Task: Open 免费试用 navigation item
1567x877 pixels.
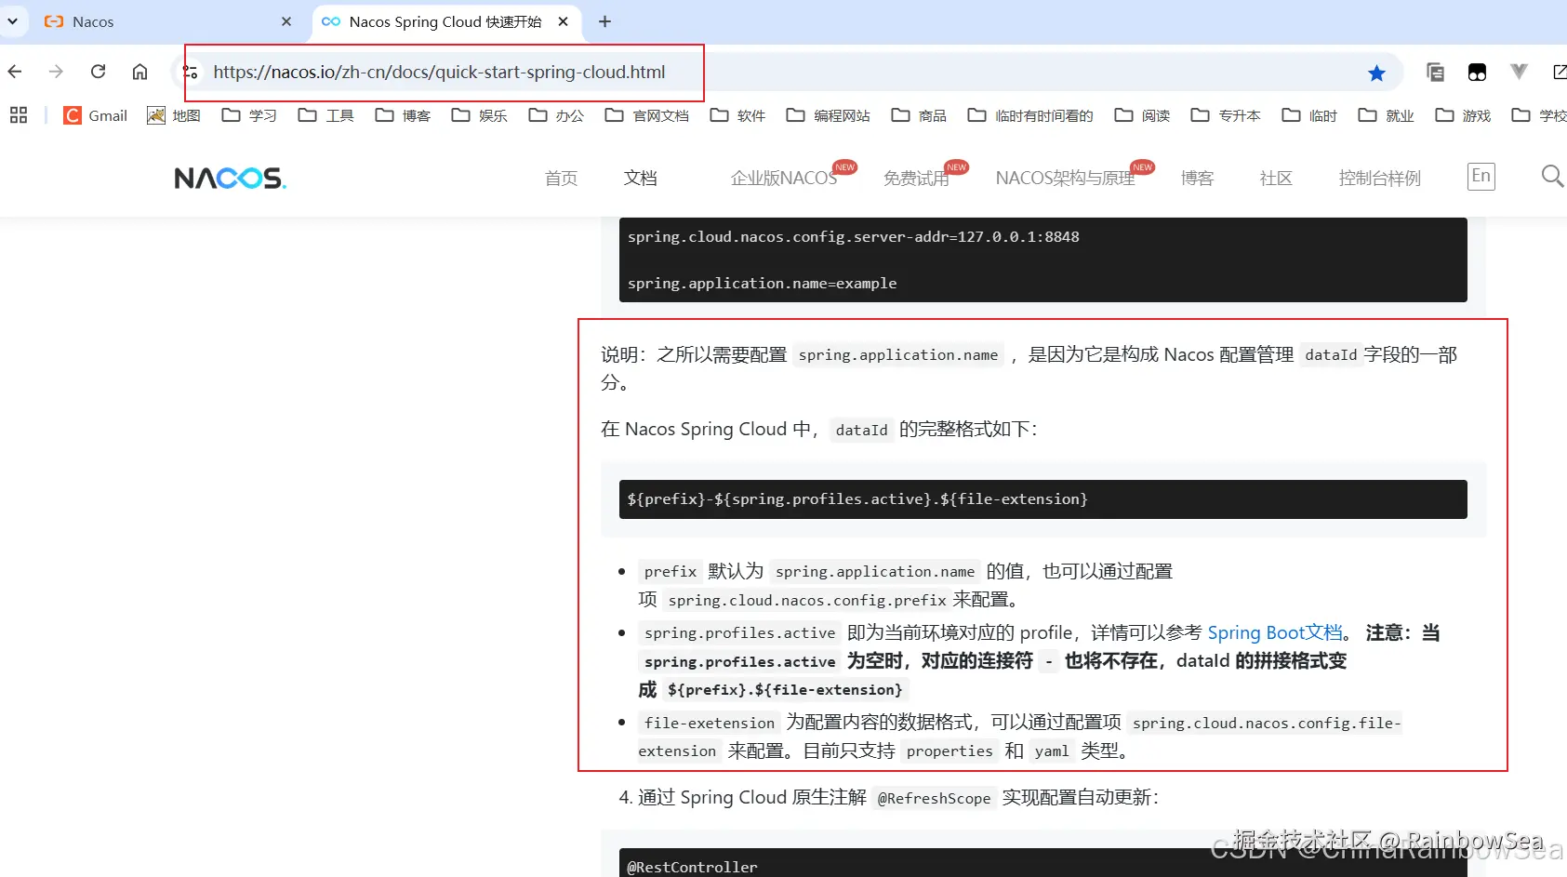Action: coord(916,178)
